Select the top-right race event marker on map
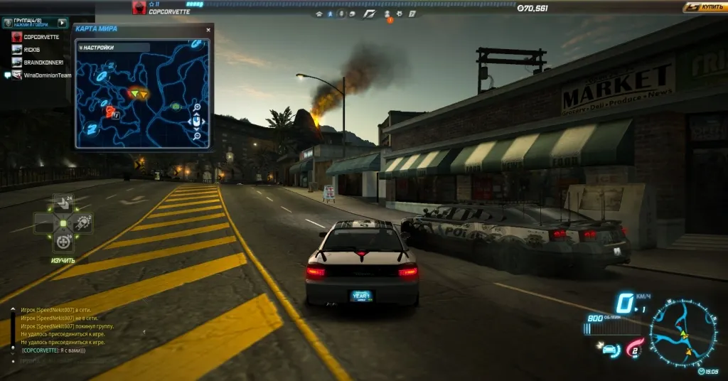The image size is (728, 381). (196, 44)
